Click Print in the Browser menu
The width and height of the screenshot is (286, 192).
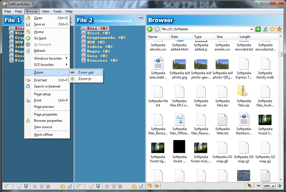pos(47,100)
